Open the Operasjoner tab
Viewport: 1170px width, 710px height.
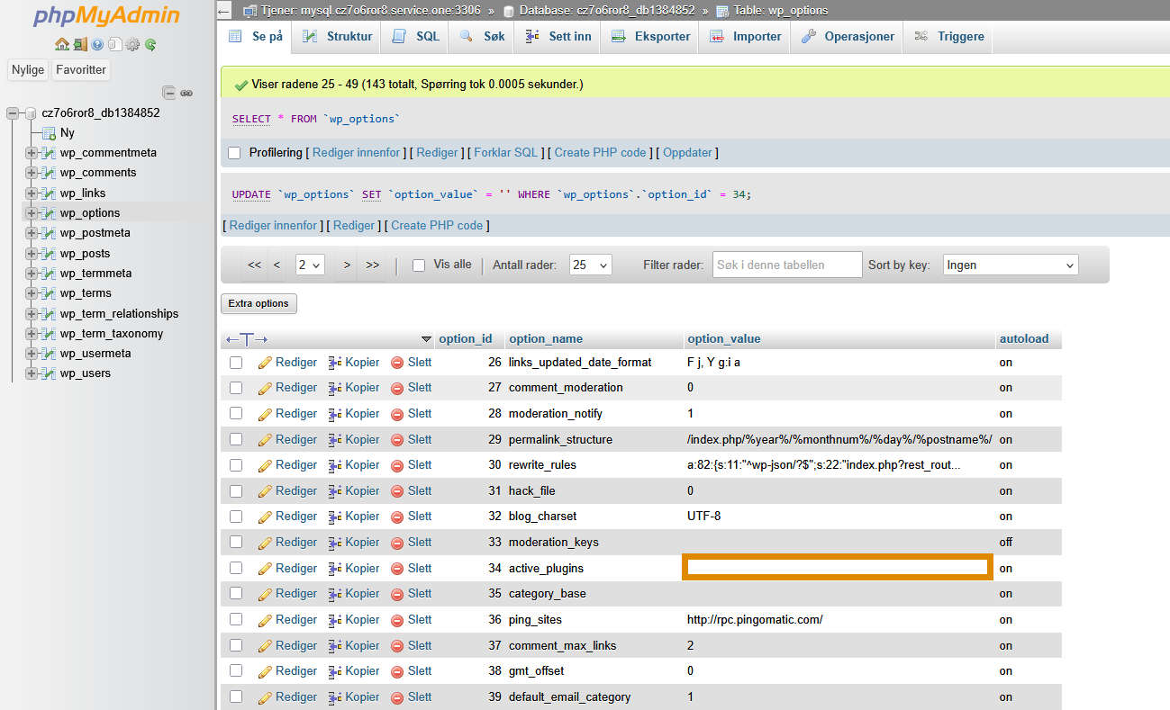[848, 37]
